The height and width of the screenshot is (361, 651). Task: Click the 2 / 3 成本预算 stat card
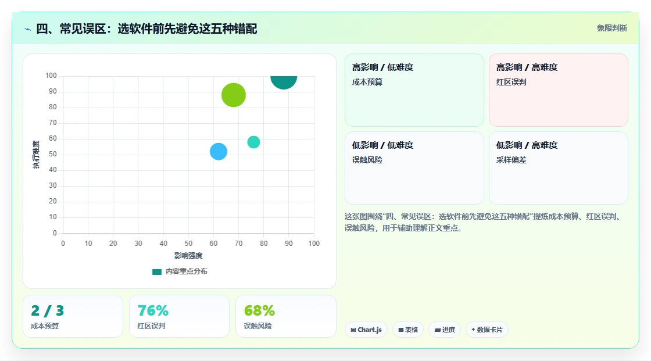pos(73,316)
